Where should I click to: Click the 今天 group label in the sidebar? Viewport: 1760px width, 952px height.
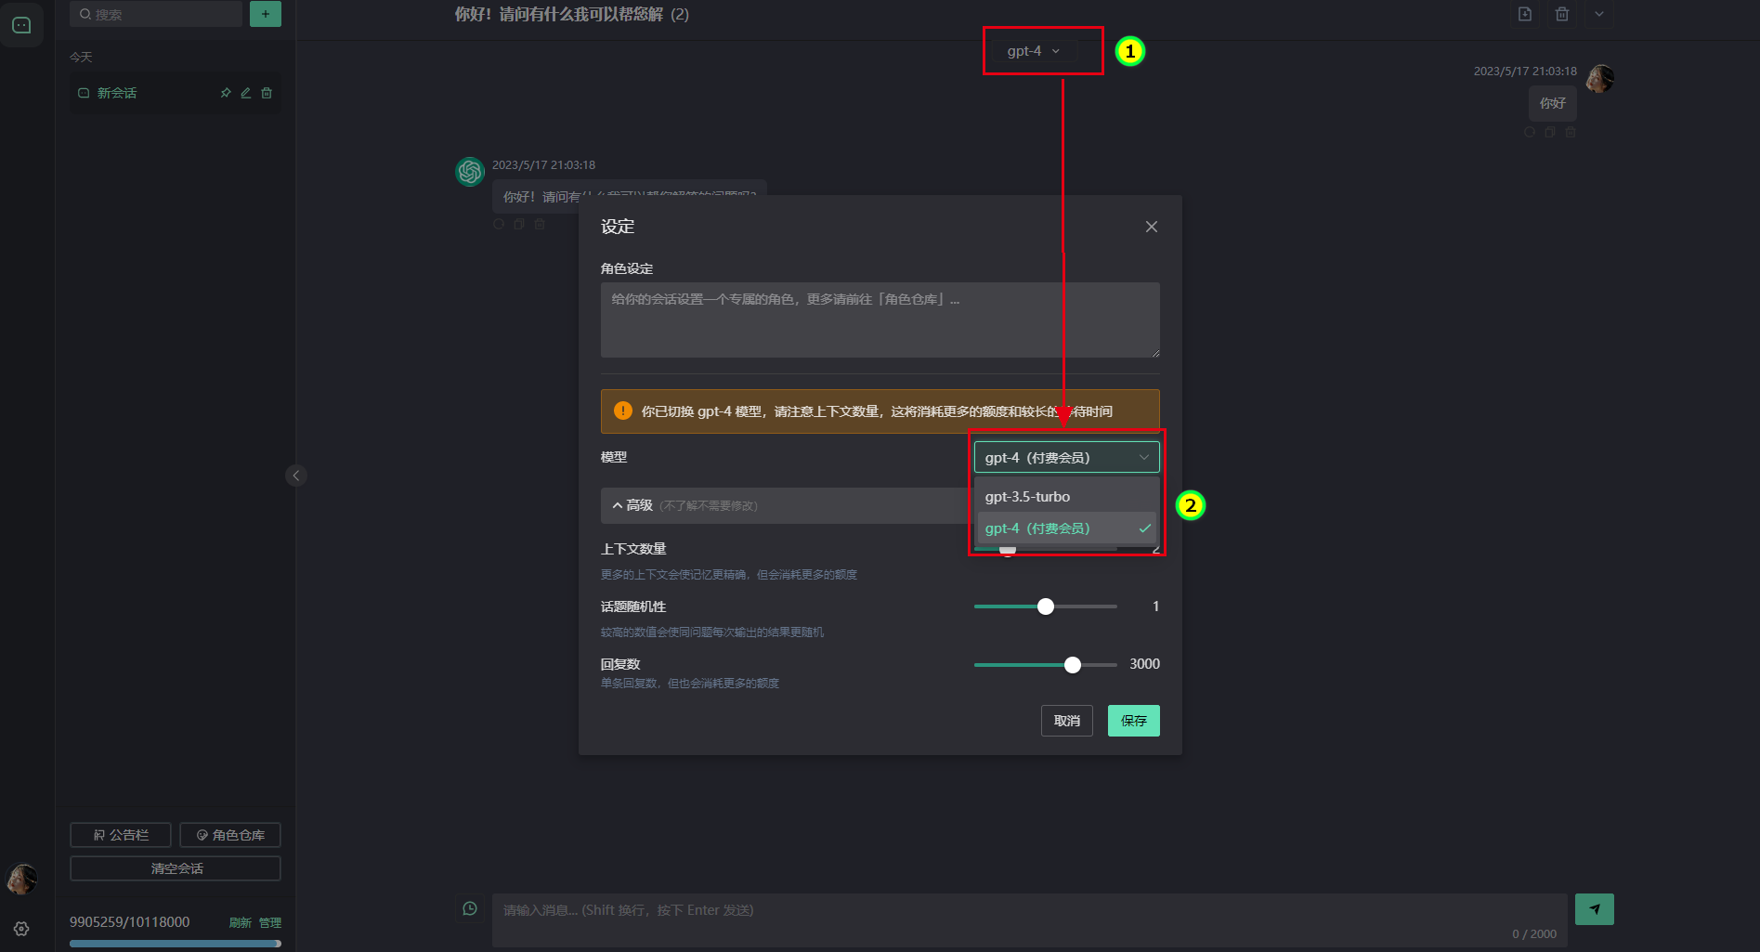[x=81, y=57]
